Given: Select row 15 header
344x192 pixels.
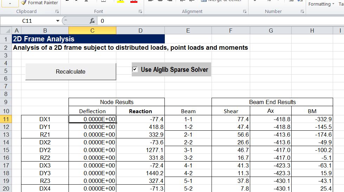Looking at the screenshot, I should click(6, 150).
